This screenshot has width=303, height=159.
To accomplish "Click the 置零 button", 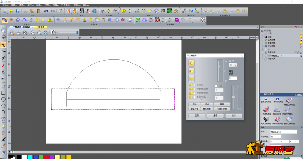I will (x=222, y=104).
